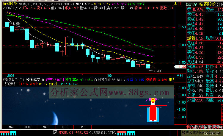
Task: Click the red-cyan bar indicator at far left of status bar
Action: (8, 133)
